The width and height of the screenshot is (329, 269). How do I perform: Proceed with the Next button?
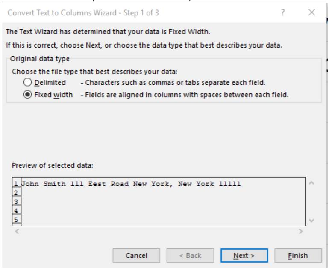[244, 256]
